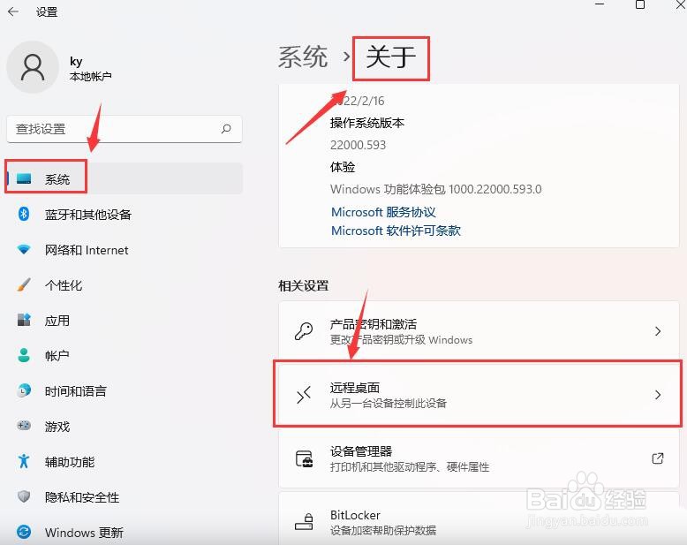
Task: Click the 游戏 gamepad icon
Action: (x=24, y=426)
